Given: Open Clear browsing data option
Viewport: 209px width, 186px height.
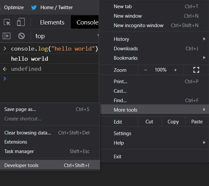Looking at the screenshot, I should [28, 132].
